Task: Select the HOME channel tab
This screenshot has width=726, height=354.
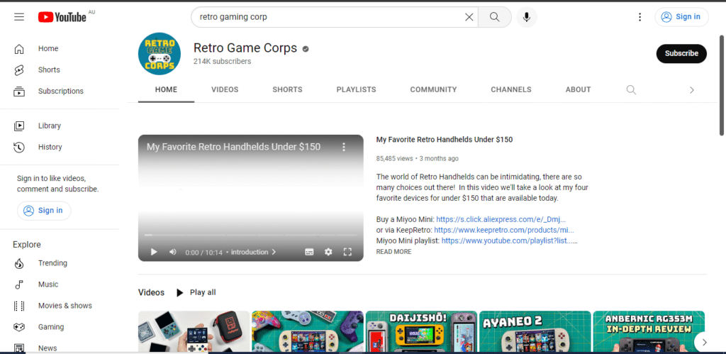Action: (166, 90)
